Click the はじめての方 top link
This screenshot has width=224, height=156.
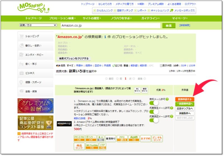(105, 4)
